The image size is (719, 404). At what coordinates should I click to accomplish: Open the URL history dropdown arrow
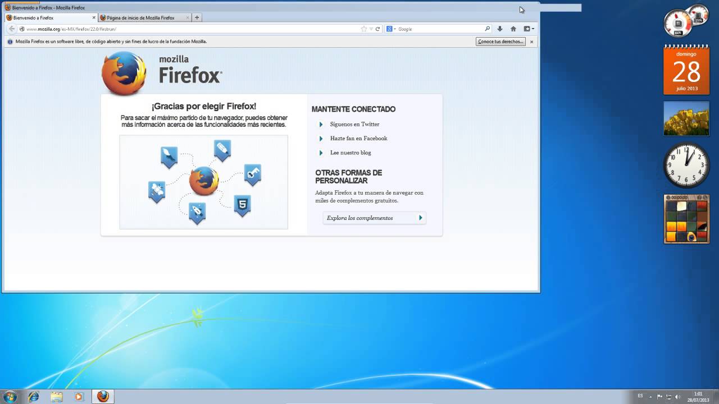coord(371,29)
